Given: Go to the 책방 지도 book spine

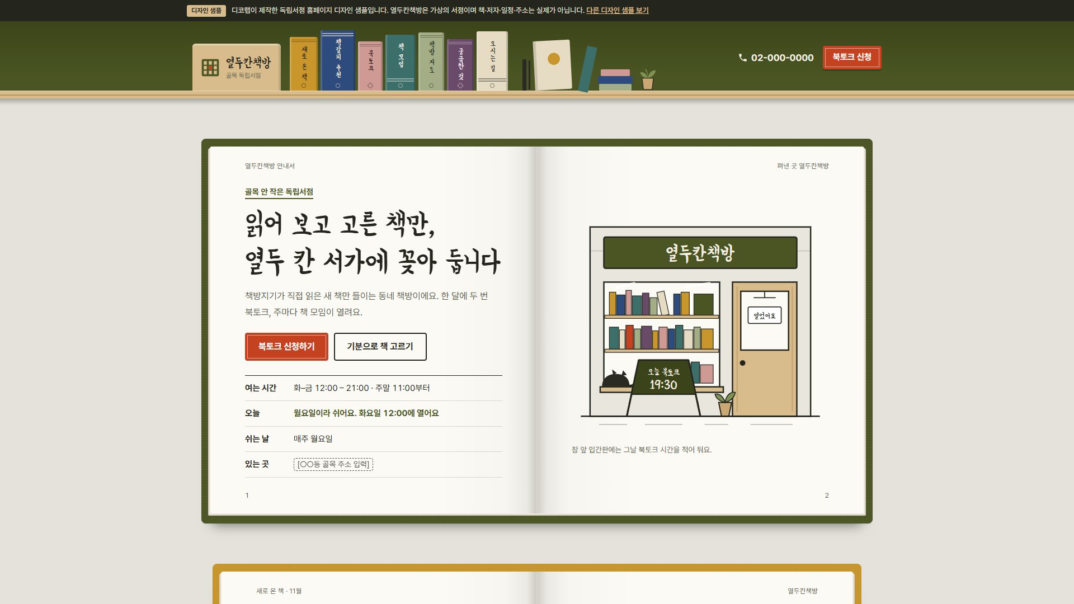Looking at the screenshot, I should [431, 62].
